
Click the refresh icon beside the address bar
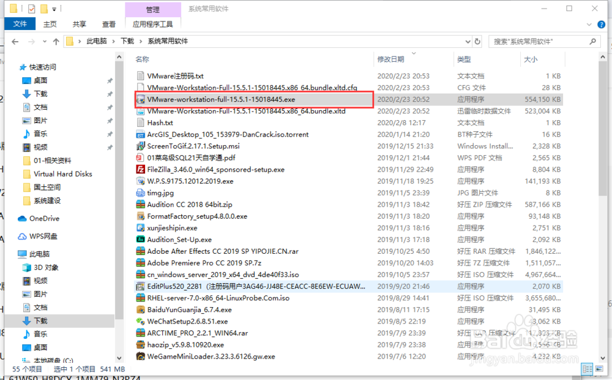tap(477, 42)
